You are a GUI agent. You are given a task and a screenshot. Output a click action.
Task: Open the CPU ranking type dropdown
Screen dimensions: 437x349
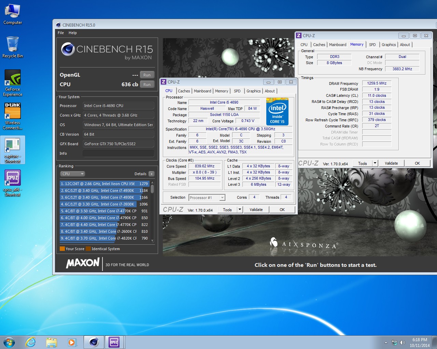click(x=72, y=174)
